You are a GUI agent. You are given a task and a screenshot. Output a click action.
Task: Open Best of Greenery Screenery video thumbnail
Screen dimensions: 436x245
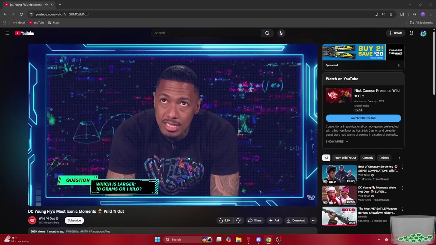click(339, 174)
